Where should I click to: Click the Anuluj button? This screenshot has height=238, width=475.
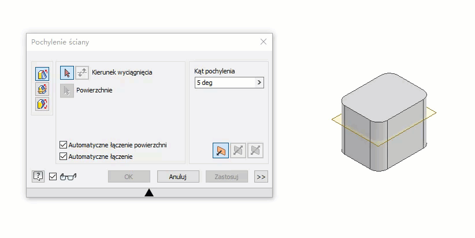[x=178, y=177]
